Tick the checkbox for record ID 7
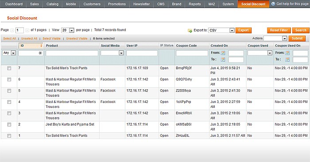The height and width of the screenshot is (162, 310). coord(9,68)
